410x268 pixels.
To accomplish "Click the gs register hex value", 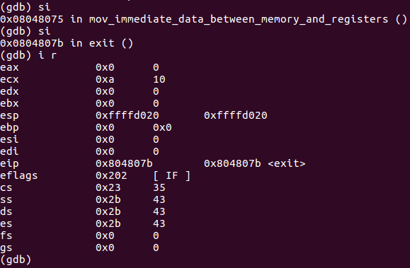I will [x=105, y=247].
